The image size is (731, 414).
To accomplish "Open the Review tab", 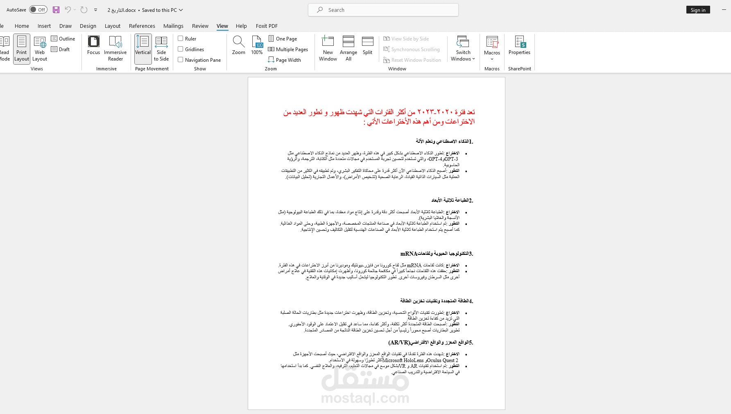I will [x=200, y=26].
